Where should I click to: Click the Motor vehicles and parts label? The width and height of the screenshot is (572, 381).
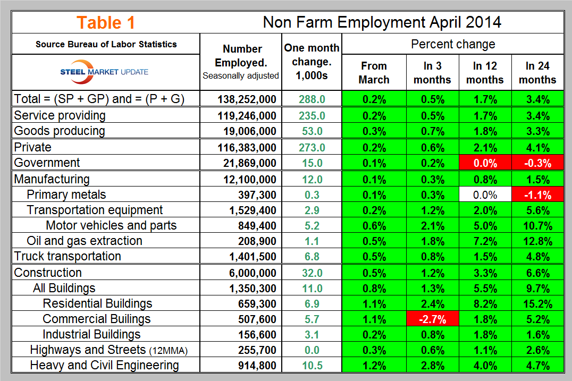pos(111,225)
